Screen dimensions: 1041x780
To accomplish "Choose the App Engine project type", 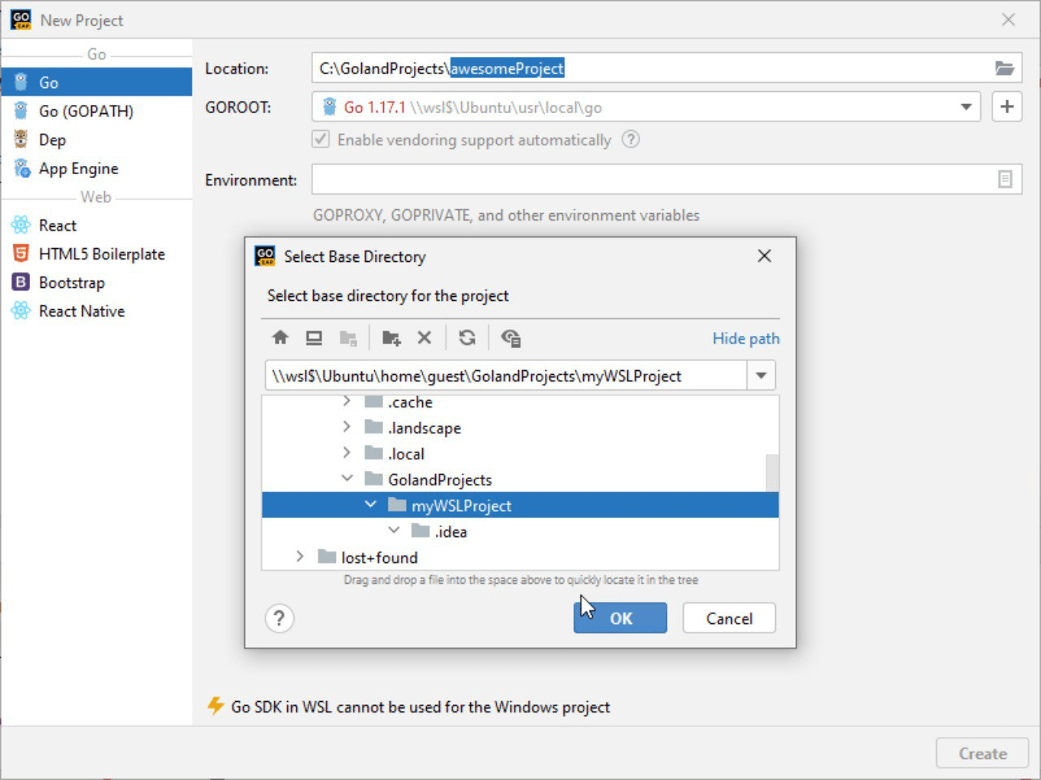I will (x=77, y=168).
